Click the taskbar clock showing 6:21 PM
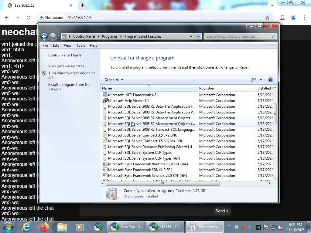Image resolution: width=311 pixels, height=233 pixels. click(296, 227)
